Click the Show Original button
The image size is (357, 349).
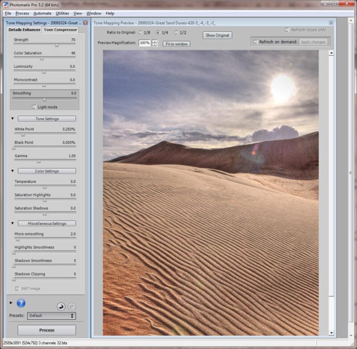pyautogui.click(x=217, y=35)
